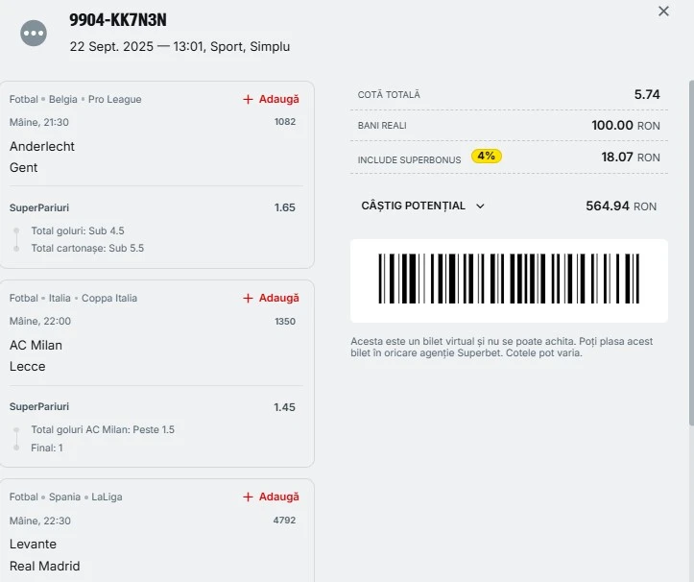Screen dimensions: 694x582
Task: Click SuperPariuri 1.65 odds row
Action: pyautogui.click(x=154, y=207)
